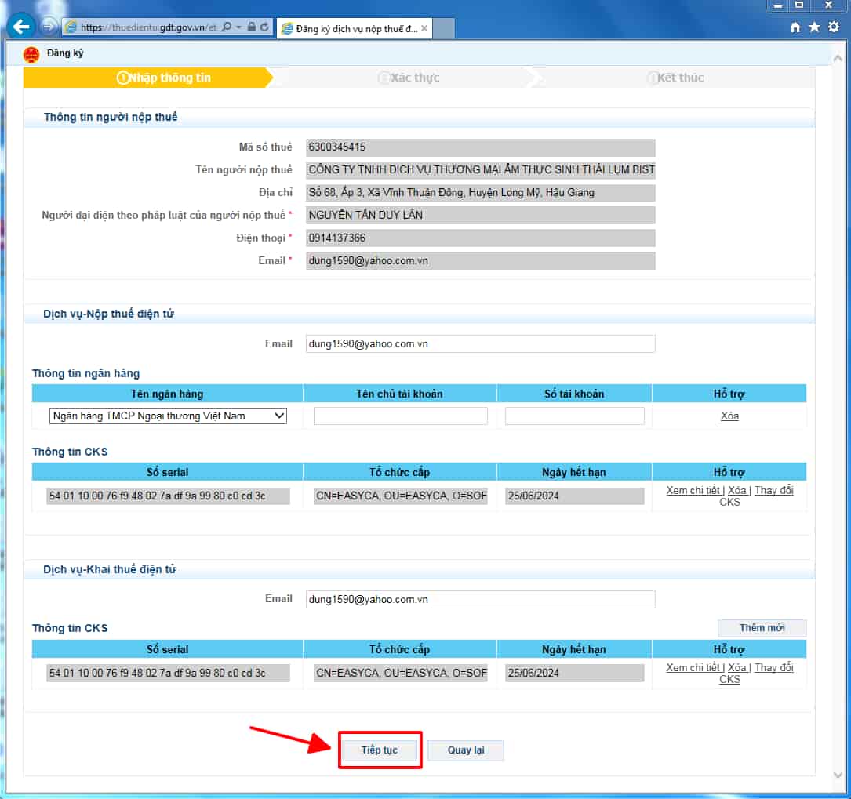The width and height of the screenshot is (851, 799).
Task: Refresh the page with the reload icon
Action: pos(264,27)
